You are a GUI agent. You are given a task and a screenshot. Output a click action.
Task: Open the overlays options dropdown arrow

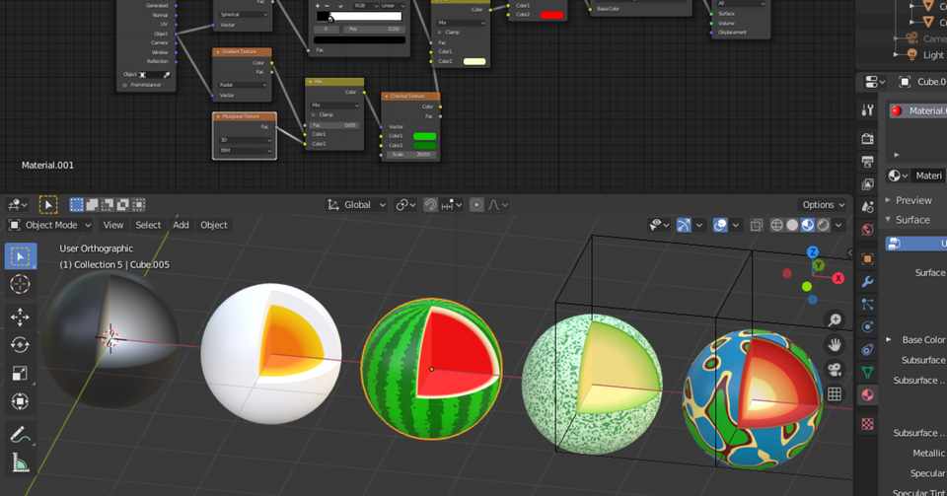[736, 225]
